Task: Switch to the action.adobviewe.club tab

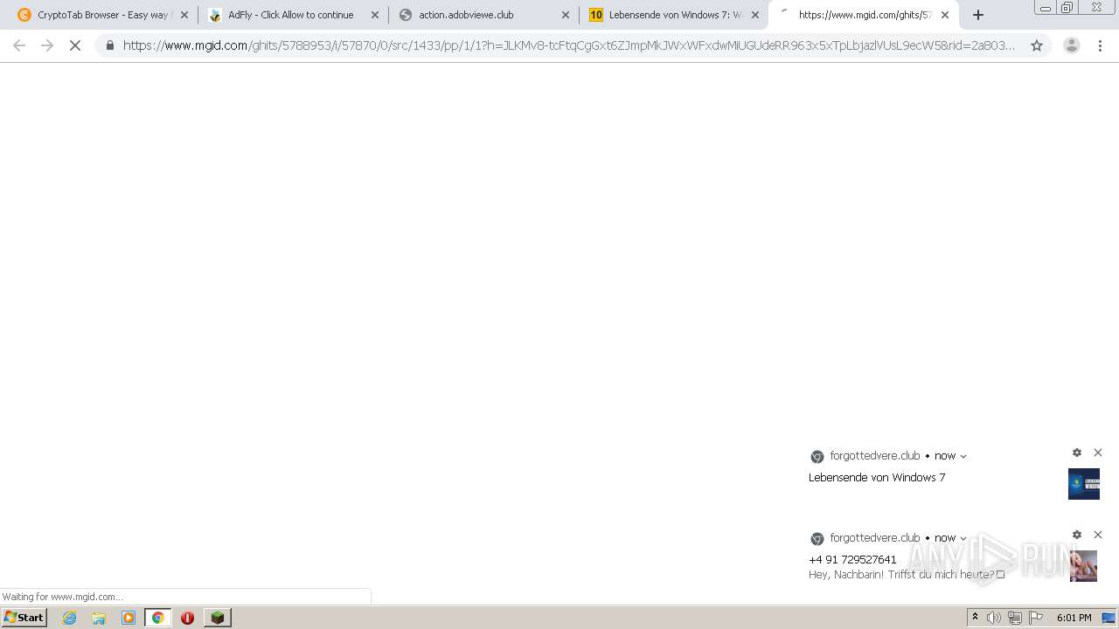Action: 483,15
